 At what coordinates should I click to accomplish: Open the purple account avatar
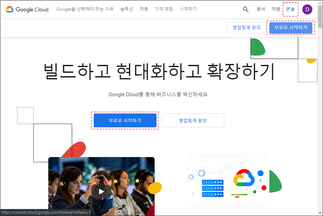[307, 9]
